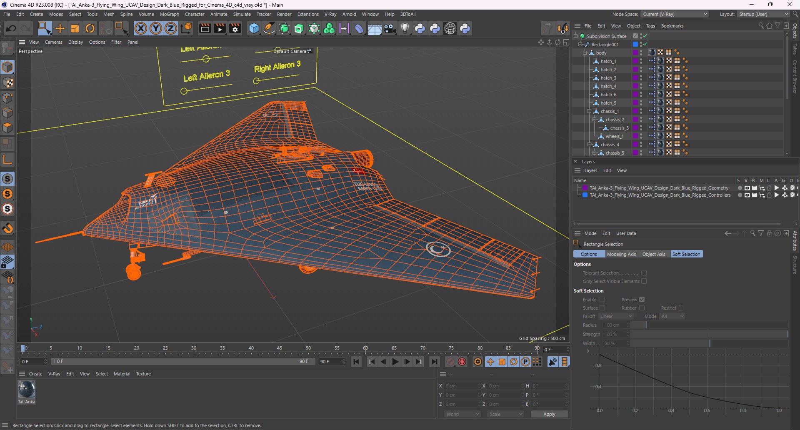Screen dimensions: 800x430
Task: Collapse chassis_1 tree node
Action: pyautogui.click(x=589, y=111)
